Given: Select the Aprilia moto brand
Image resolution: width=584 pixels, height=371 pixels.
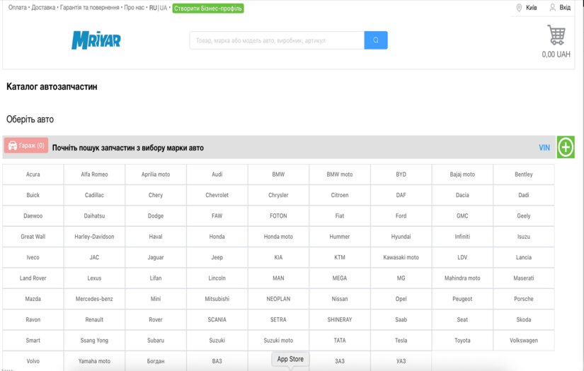Looking at the screenshot, I should pyautogui.click(x=156, y=175).
